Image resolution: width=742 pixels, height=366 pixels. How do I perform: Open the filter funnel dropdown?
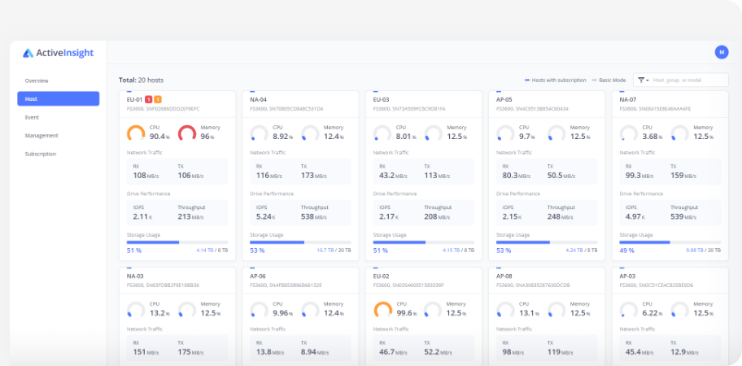tap(643, 81)
